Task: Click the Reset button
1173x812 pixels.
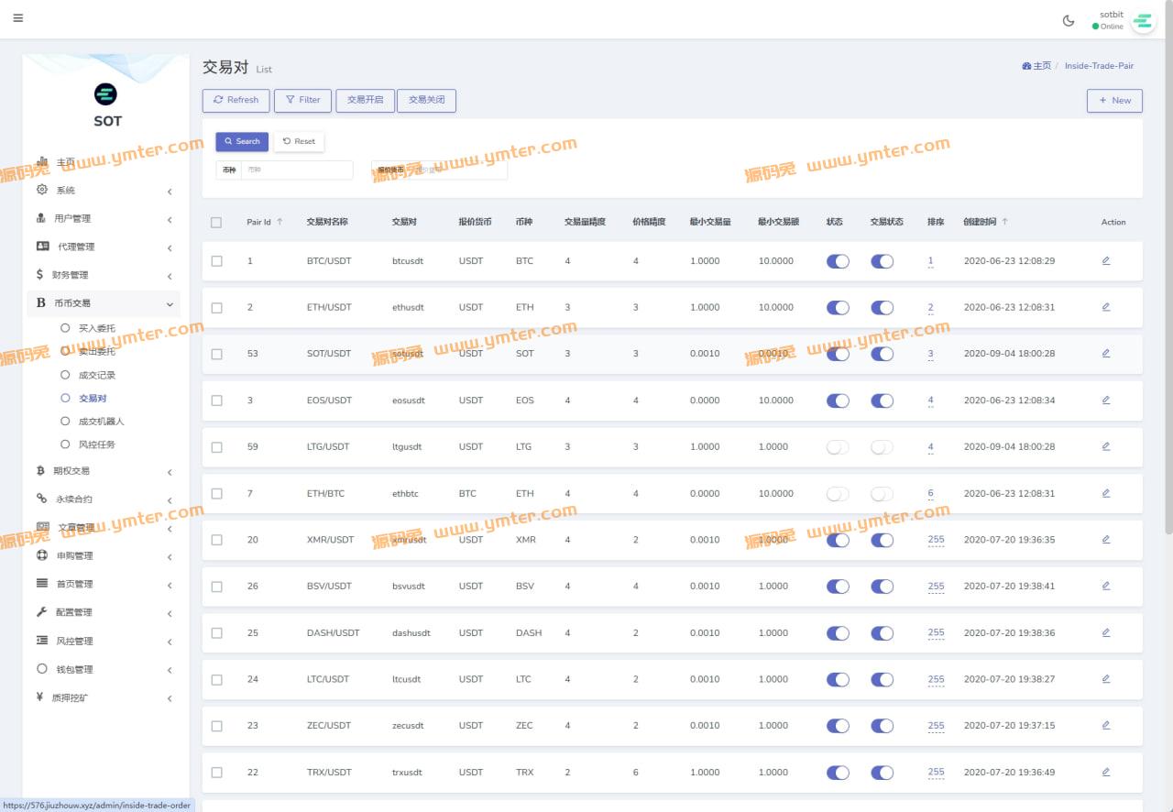Action: tap(299, 141)
